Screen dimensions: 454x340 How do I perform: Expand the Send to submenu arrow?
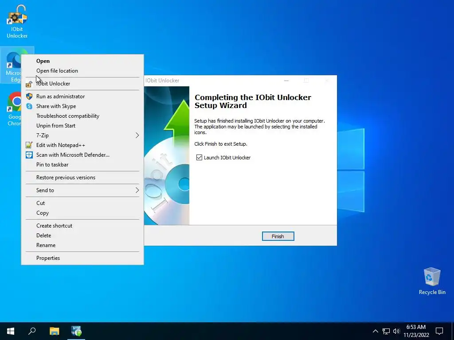pos(137,190)
